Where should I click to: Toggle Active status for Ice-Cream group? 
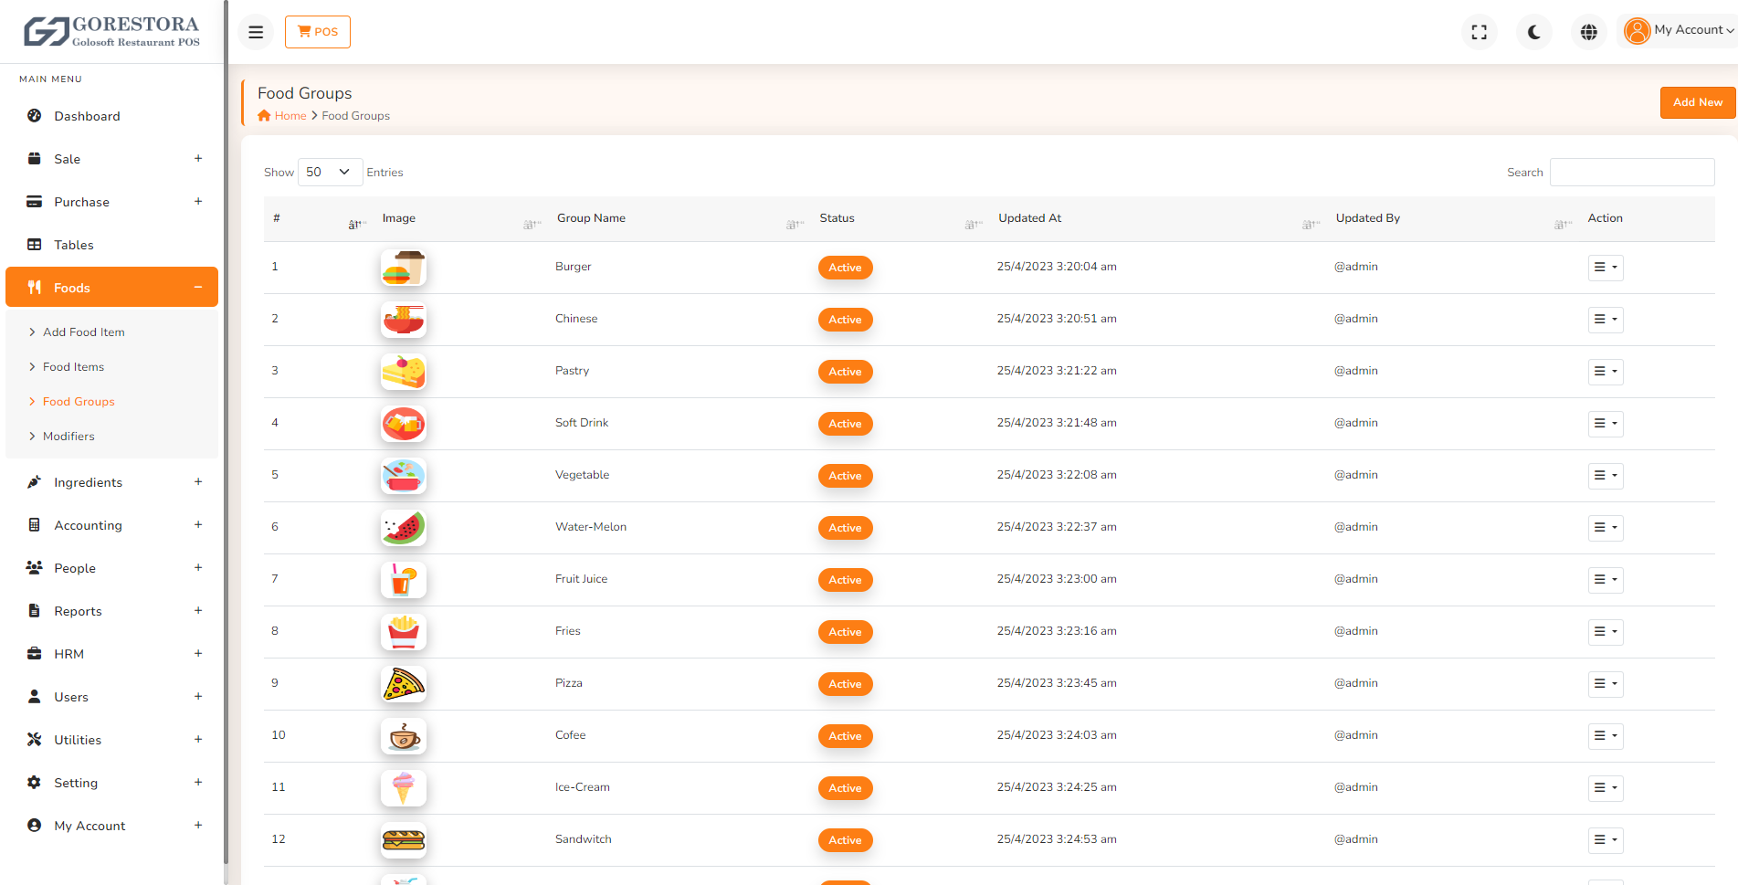[x=845, y=787]
